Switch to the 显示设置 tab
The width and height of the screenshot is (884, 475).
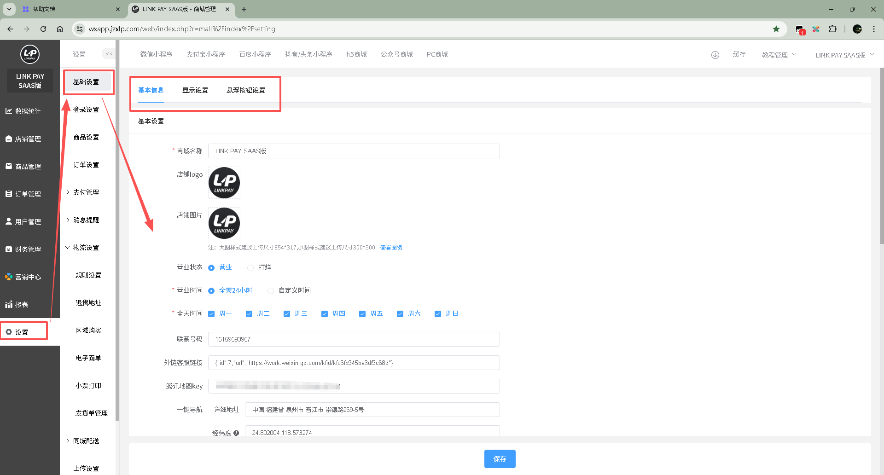[x=195, y=90]
